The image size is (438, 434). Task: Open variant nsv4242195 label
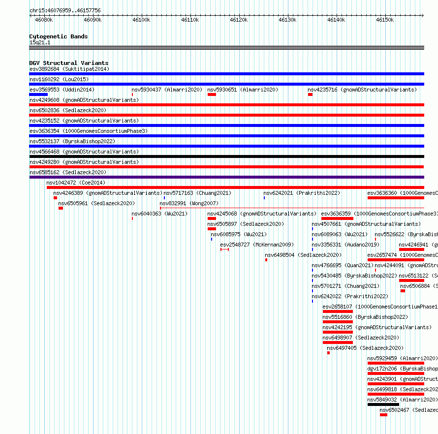[x=377, y=327]
